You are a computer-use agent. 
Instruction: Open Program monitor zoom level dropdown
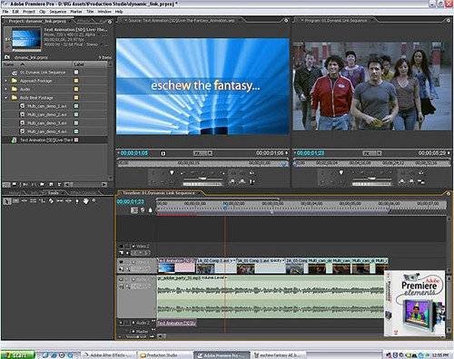click(372, 153)
